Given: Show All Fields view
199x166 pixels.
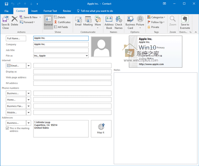Looking at the screenshot, I should pyautogui.click(x=61, y=27).
